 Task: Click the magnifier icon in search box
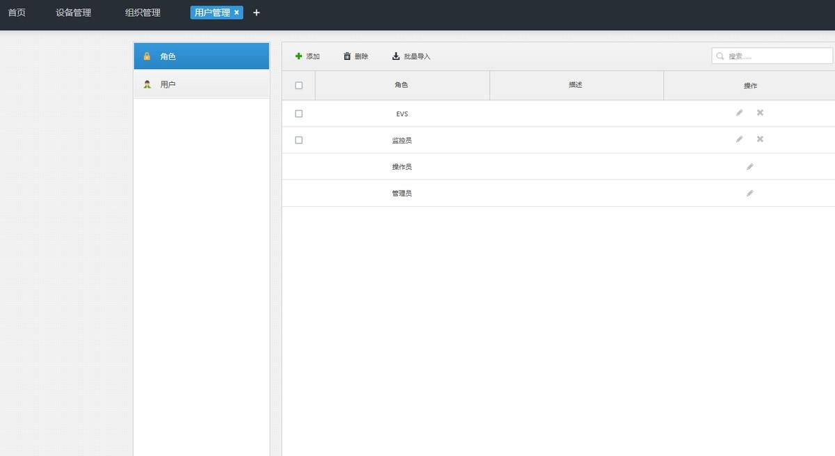coord(720,56)
